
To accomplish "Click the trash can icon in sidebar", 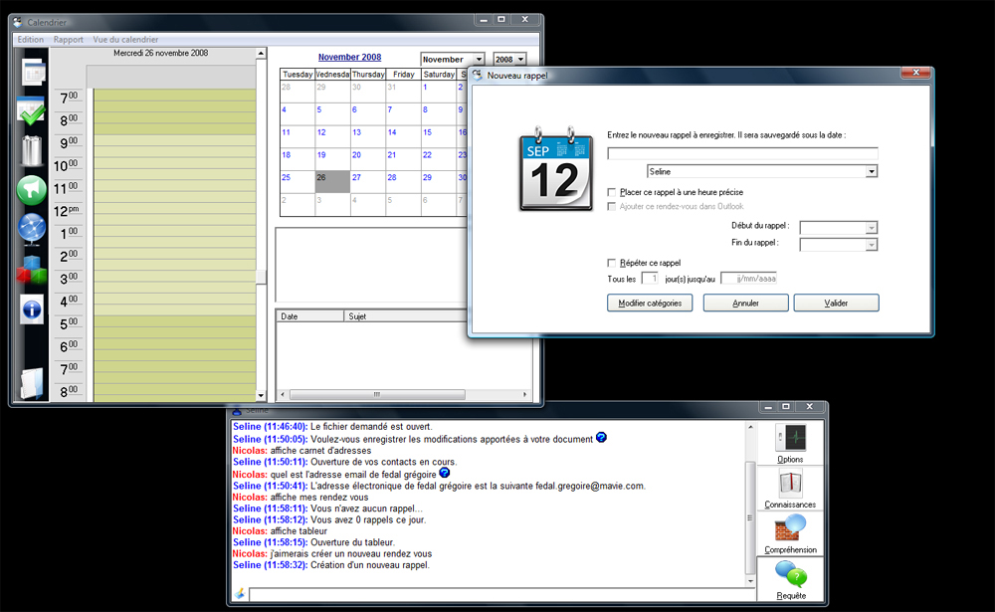I will click(32, 150).
